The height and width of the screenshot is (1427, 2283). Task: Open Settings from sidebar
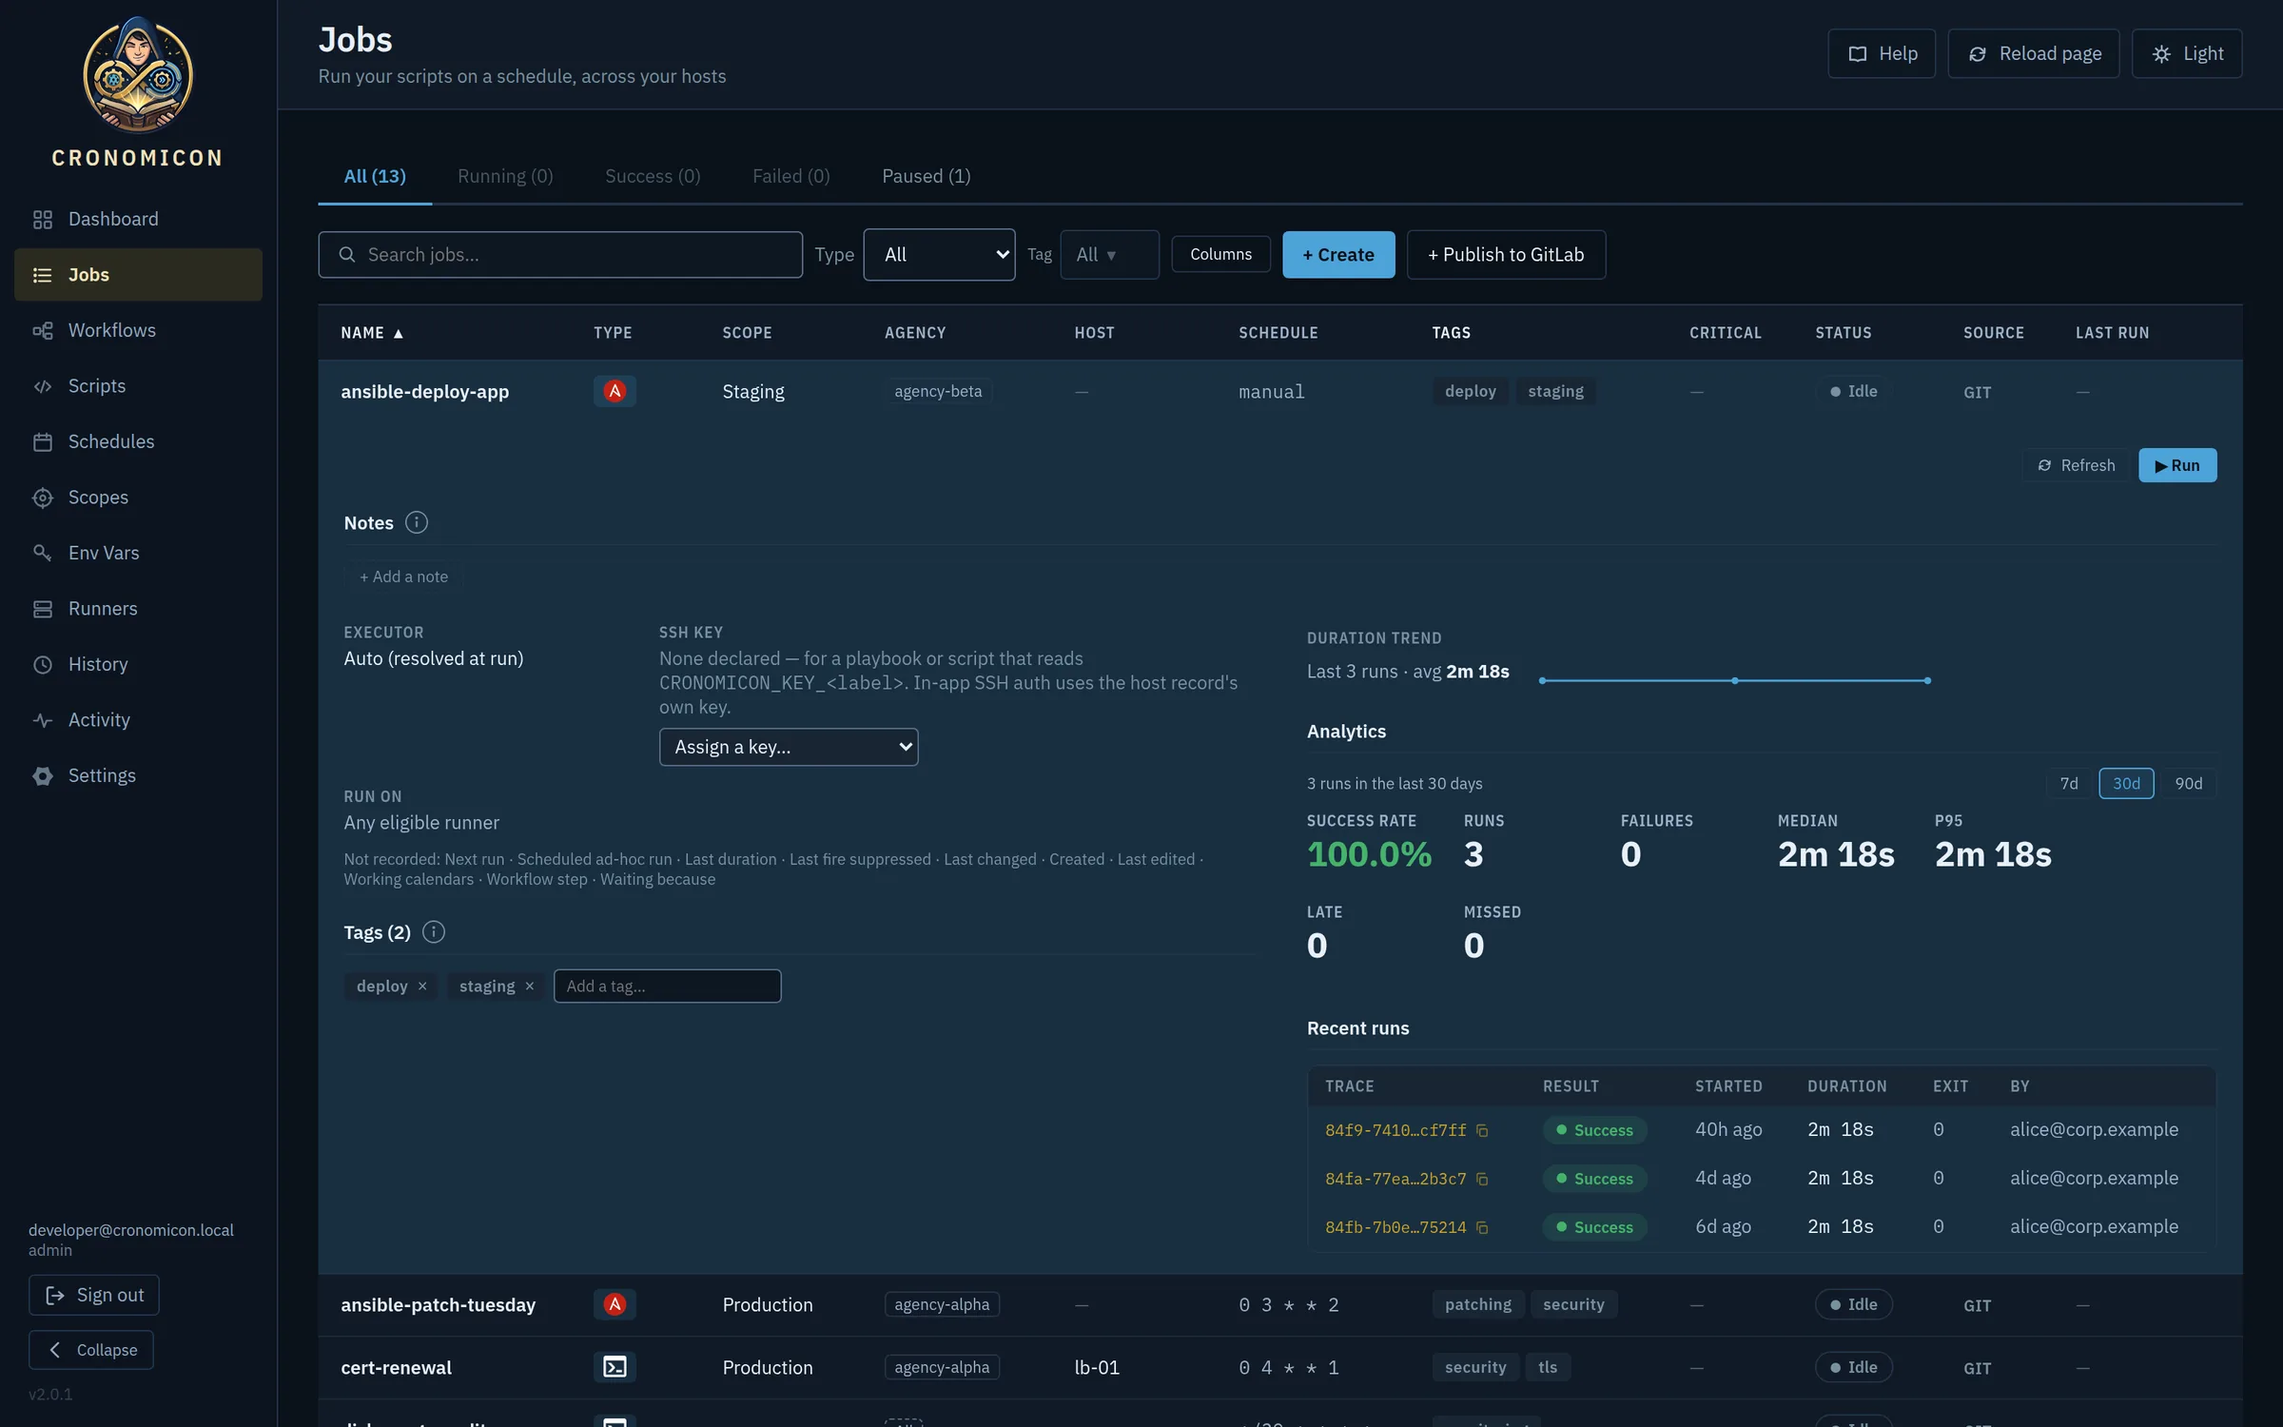138,775
